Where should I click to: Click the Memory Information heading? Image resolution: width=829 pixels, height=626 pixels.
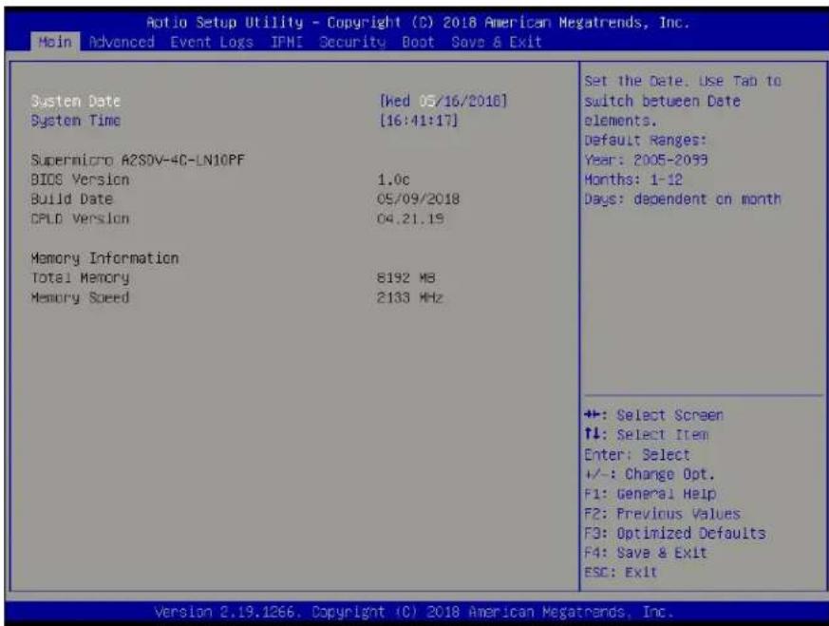coord(104,258)
